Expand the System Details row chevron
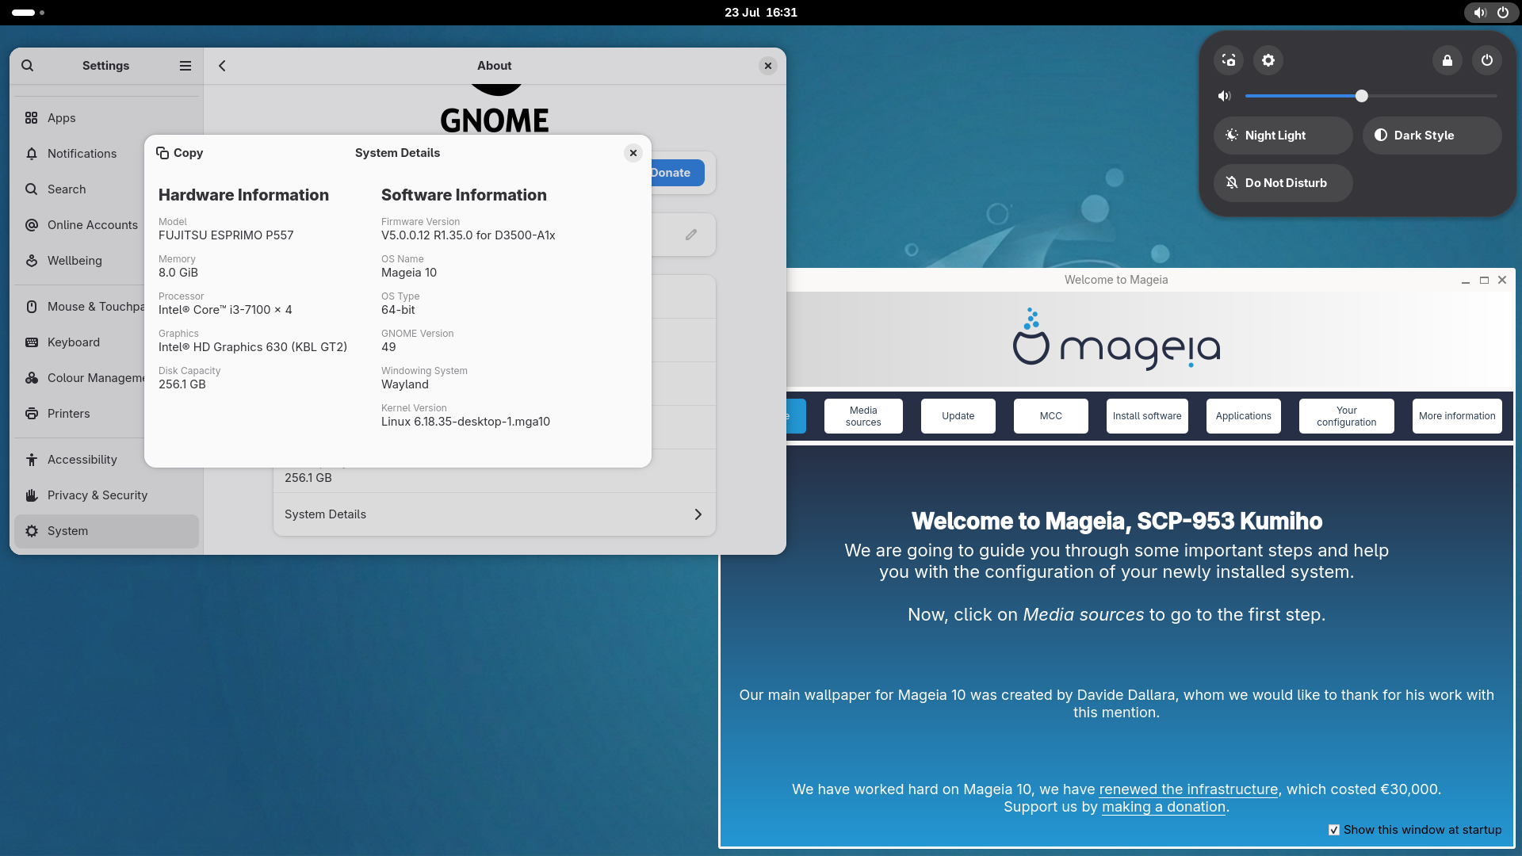The image size is (1522, 856). tap(698, 514)
